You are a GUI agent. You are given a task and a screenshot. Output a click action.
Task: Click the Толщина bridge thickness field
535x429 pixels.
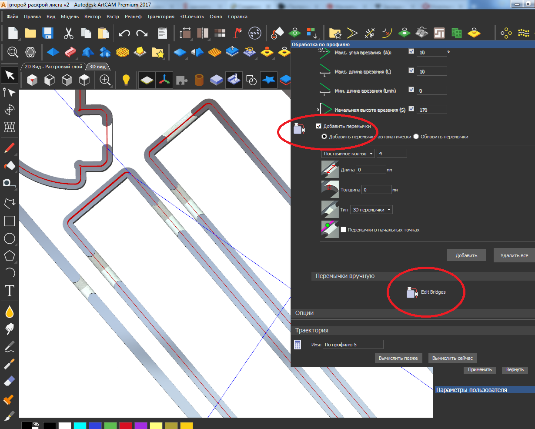click(x=377, y=190)
